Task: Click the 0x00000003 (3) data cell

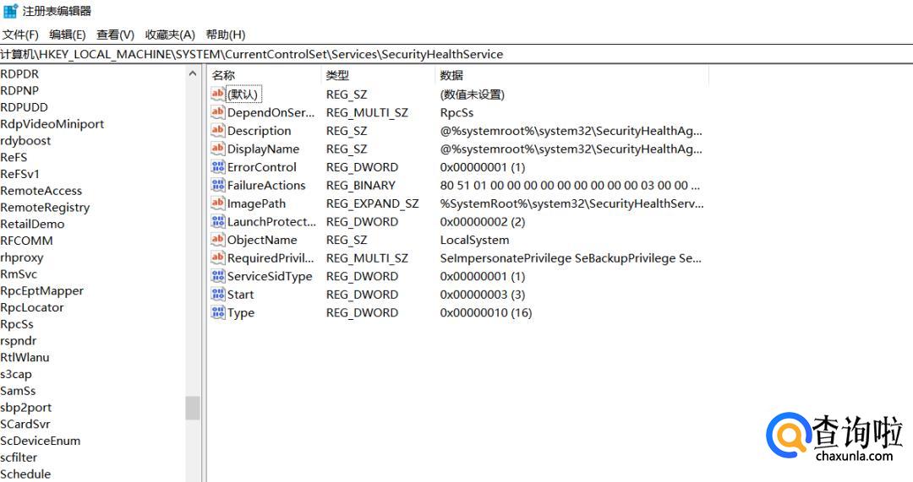Action: (483, 295)
